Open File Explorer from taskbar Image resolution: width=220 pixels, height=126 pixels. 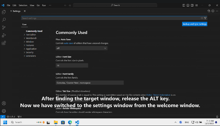pyautogui.click(x=56, y=122)
